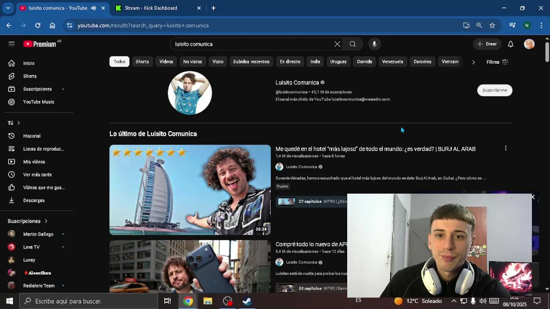
Task: Select the Subidas recientes filter chip
Action: coord(251,61)
